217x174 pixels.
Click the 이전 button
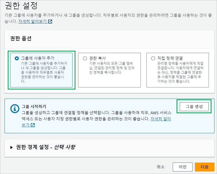183,167
